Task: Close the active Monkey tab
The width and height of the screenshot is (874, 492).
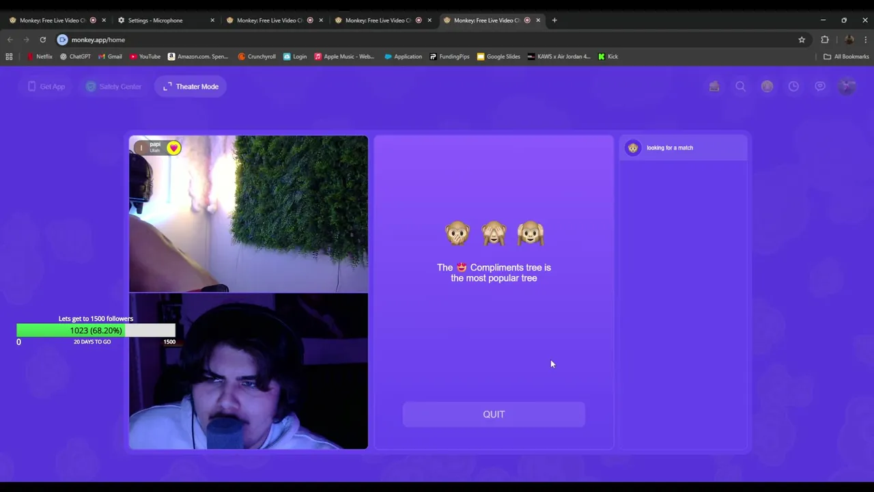Action: point(538,20)
